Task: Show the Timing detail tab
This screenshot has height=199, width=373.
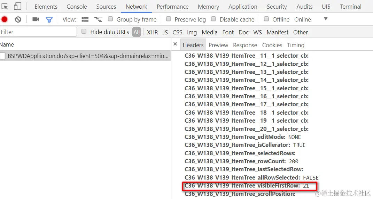Action: (296, 45)
